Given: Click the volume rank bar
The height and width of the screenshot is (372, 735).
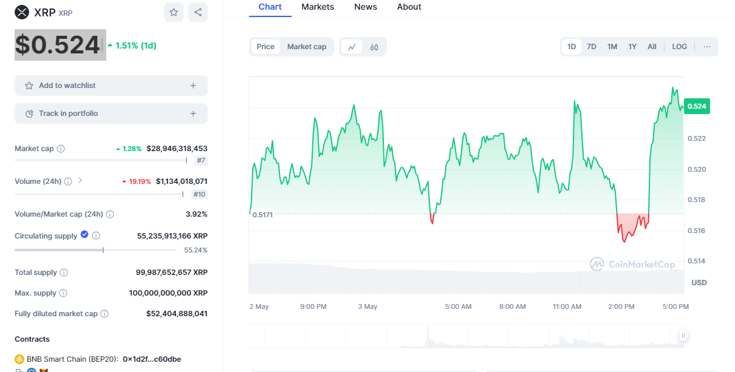Looking at the screenshot, I should tap(99, 194).
